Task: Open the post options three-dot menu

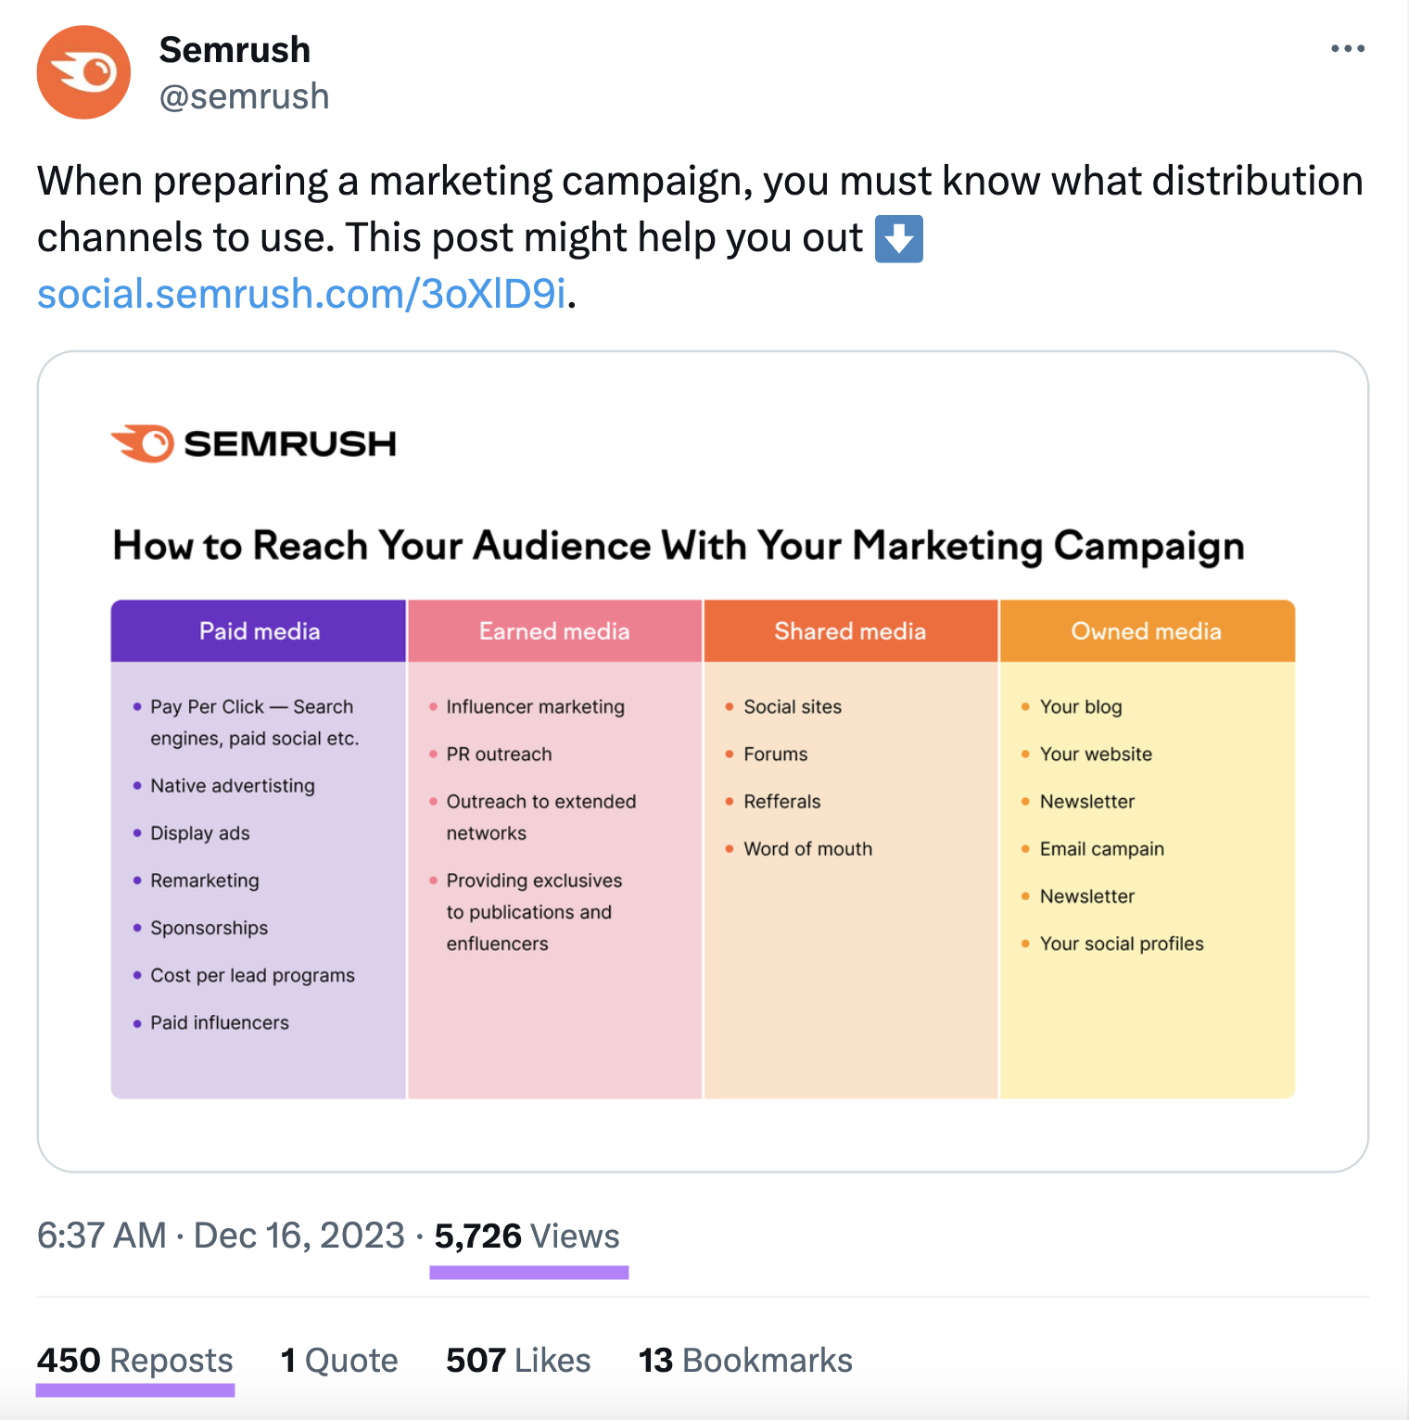Action: (x=1347, y=47)
